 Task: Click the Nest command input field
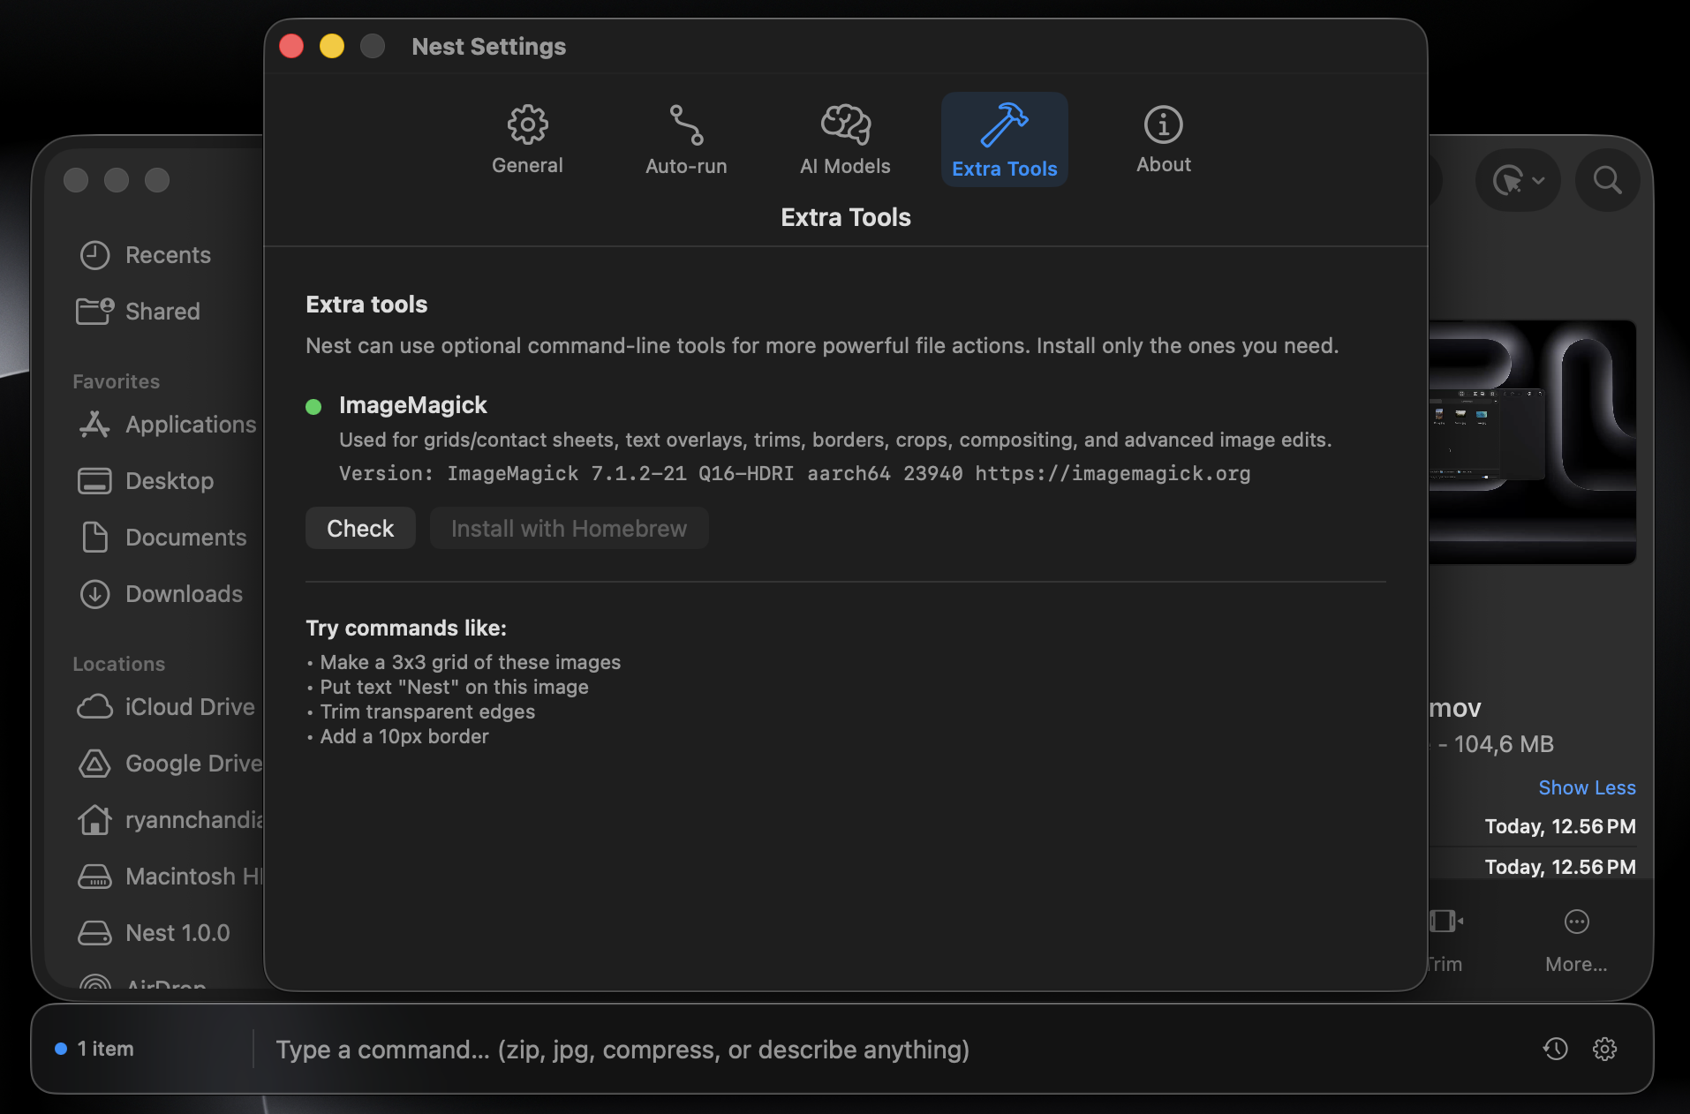[892, 1050]
